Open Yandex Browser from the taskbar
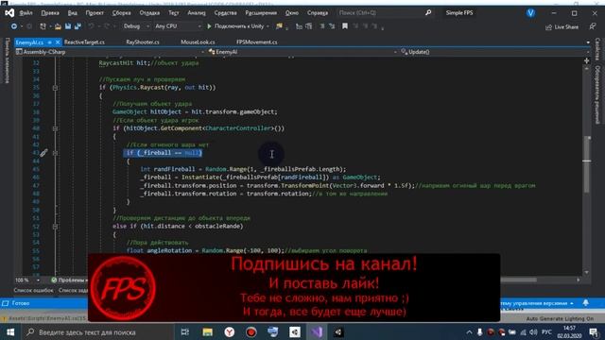This screenshot has width=605, height=340. 229,331
